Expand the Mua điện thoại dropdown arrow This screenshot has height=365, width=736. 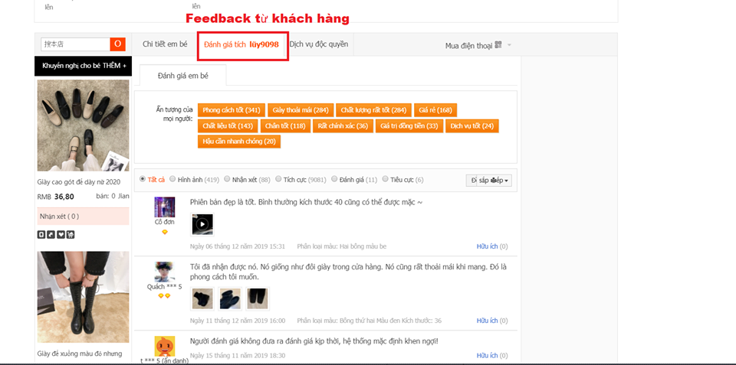pyautogui.click(x=509, y=45)
